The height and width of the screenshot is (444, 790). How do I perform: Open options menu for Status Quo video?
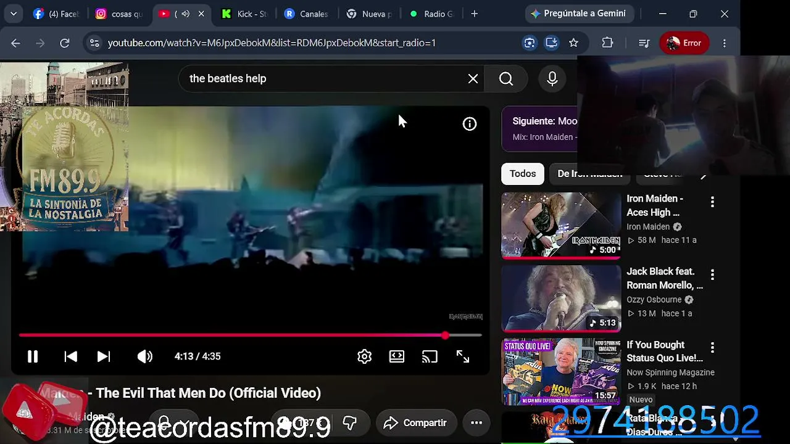(x=712, y=348)
